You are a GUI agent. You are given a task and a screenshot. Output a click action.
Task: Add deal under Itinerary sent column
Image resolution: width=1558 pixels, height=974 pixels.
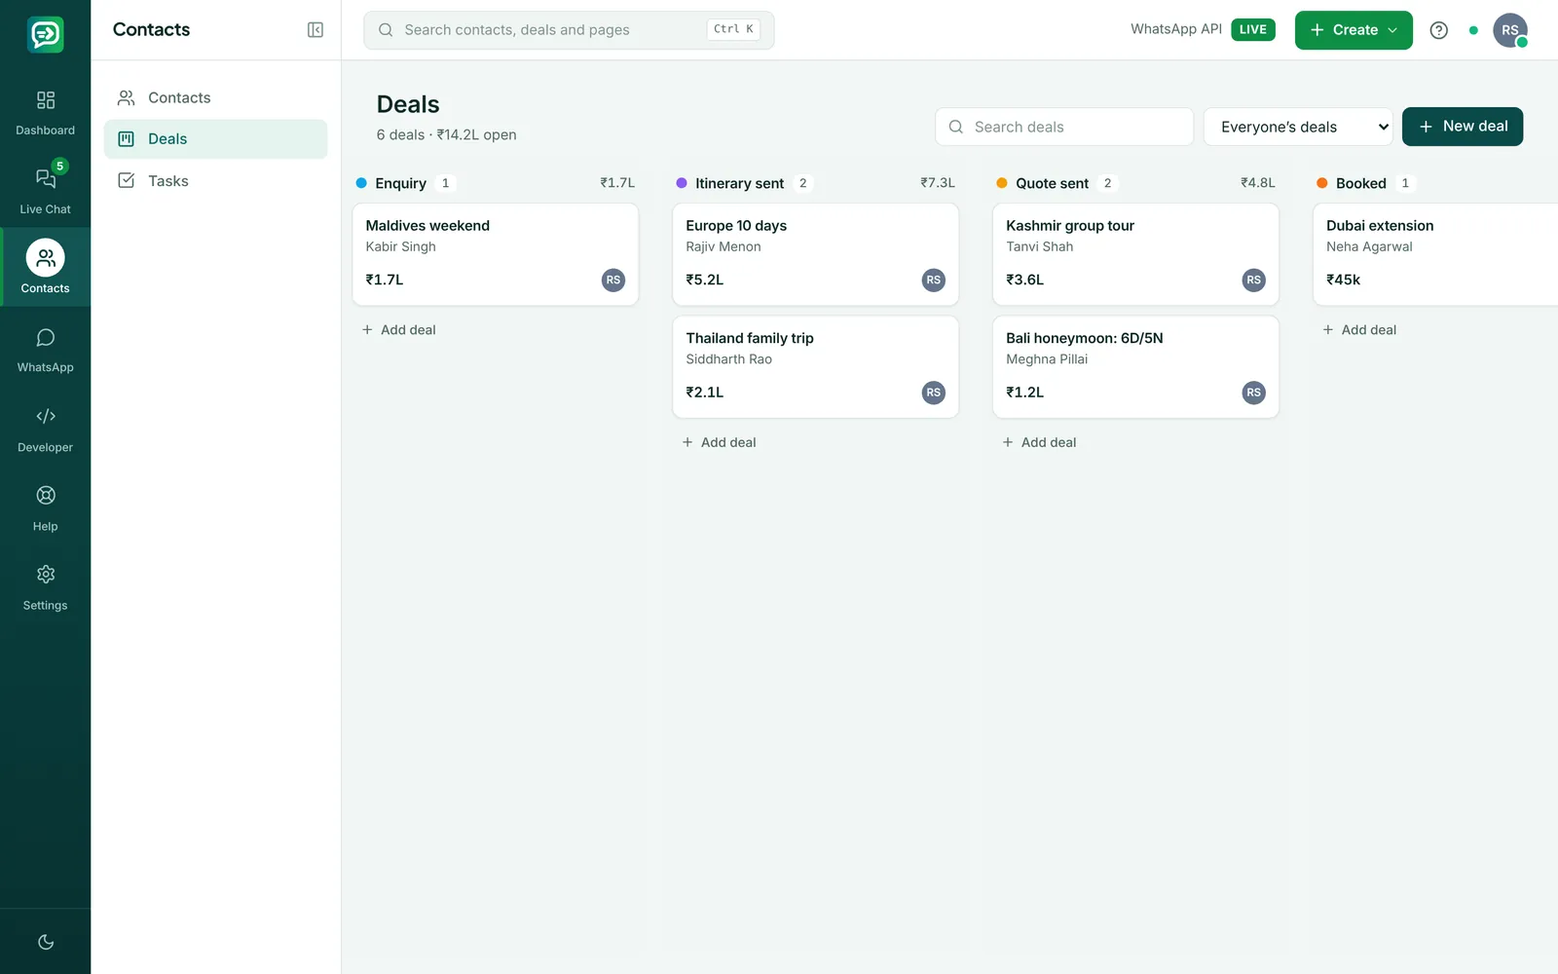point(720,442)
